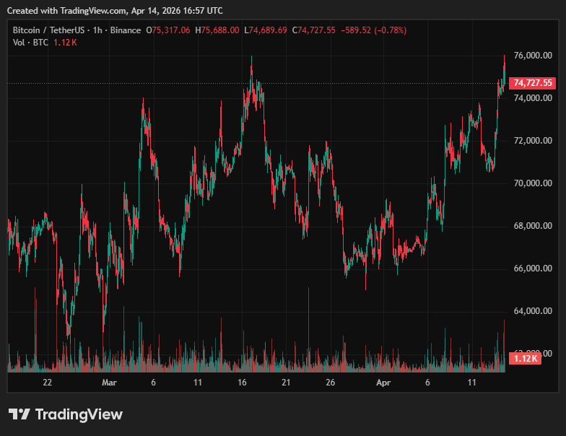Click the red 1.12K volume tag on axis
The height and width of the screenshot is (436, 566).
525,359
